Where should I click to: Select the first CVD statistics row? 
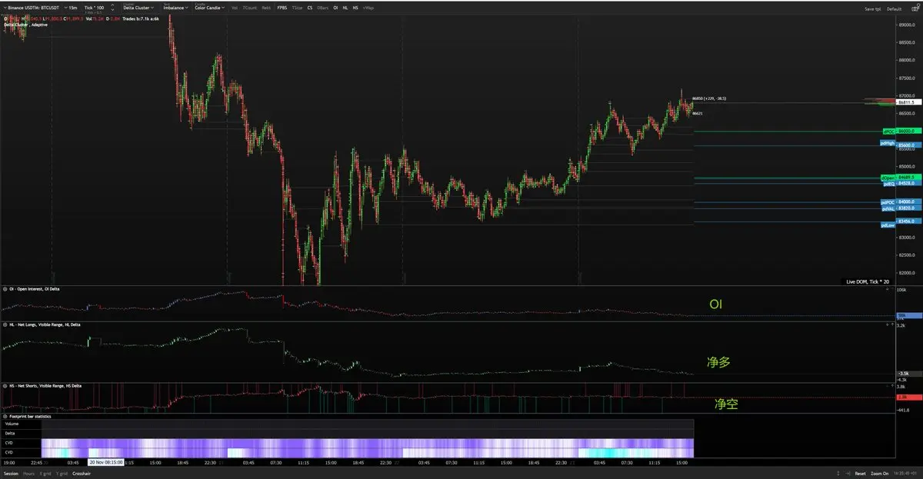pos(346,443)
